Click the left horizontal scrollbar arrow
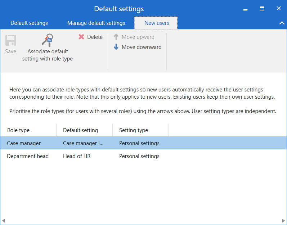Viewport: 287px width, 225px height. (3, 221)
